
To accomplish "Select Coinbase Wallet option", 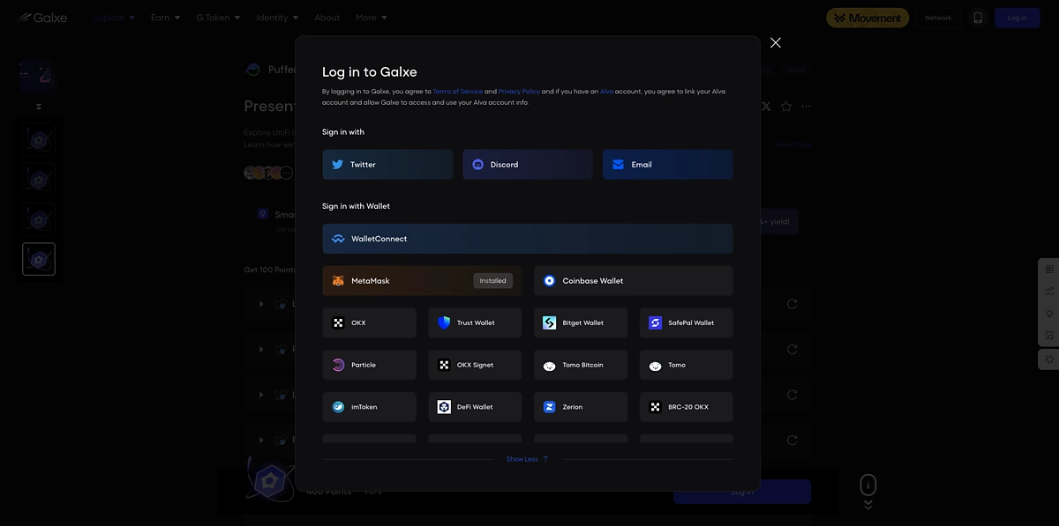I will 634,281.
